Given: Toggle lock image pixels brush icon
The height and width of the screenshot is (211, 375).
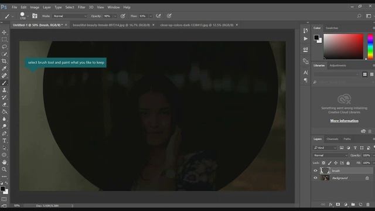Looking at the screenshot, I should tap(329, 163).
